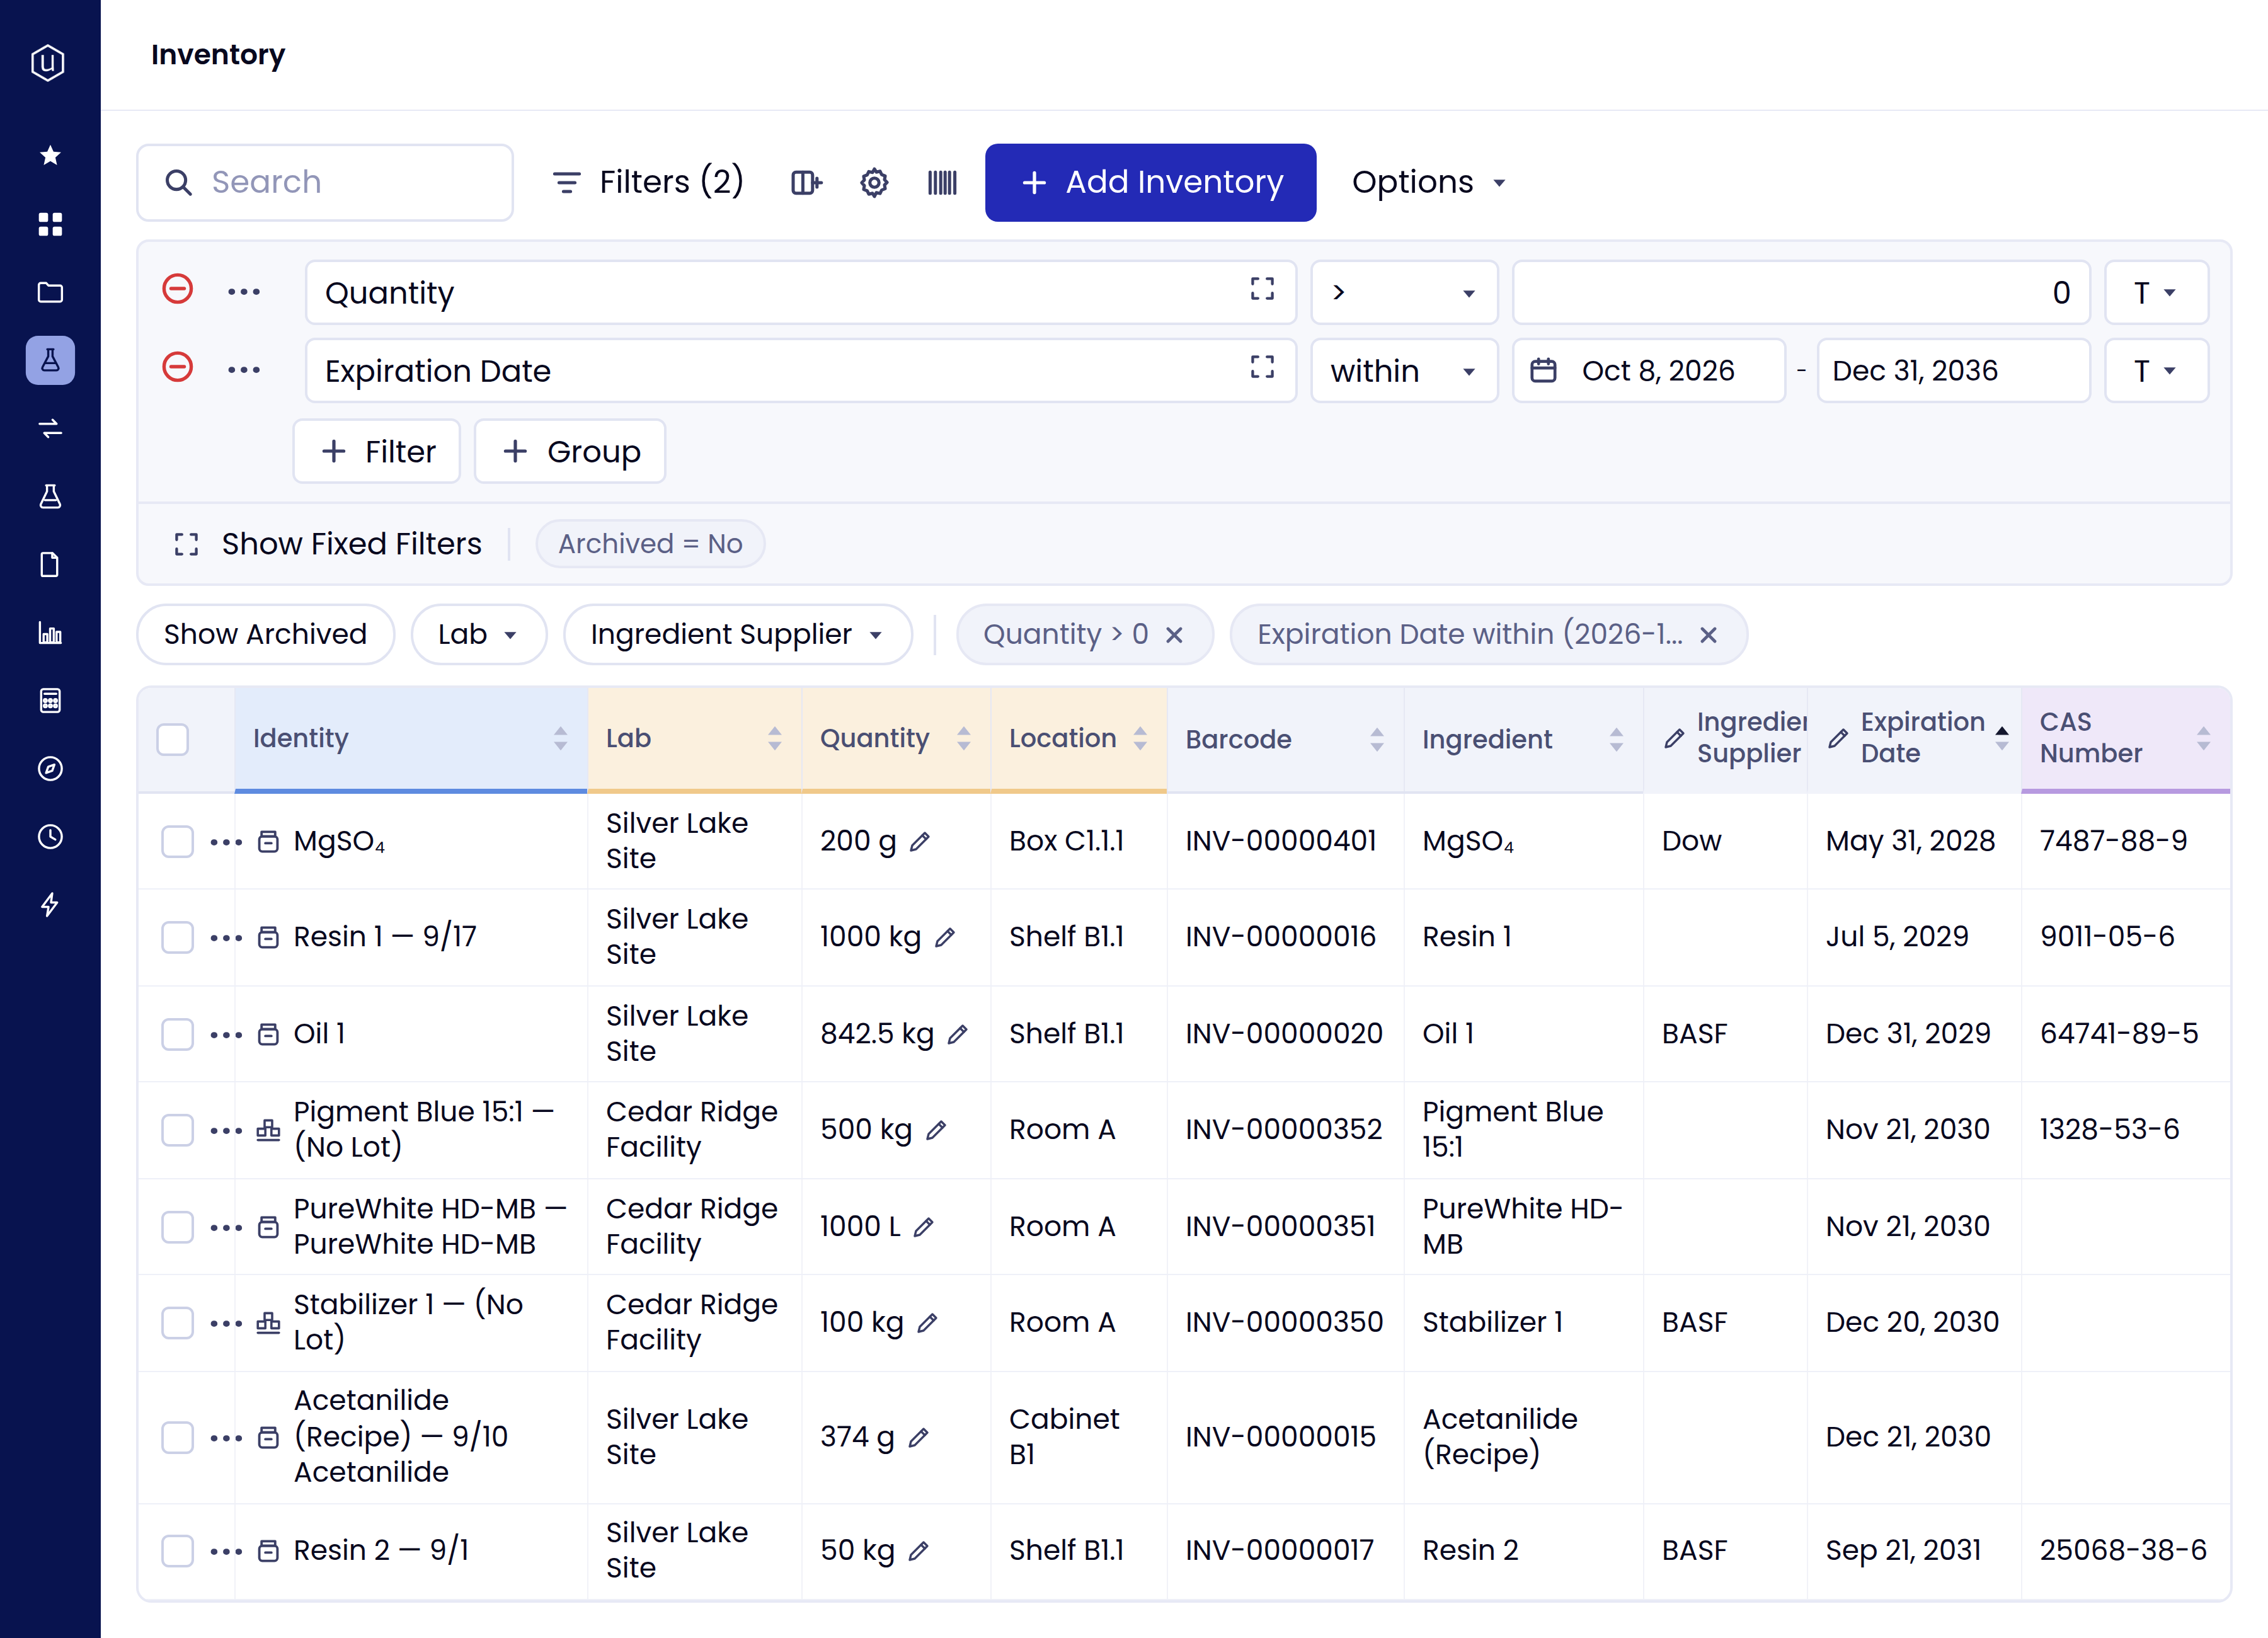Sort by the CAS Number column header
This screenshot has height=1638, width=2268.
2125,739
